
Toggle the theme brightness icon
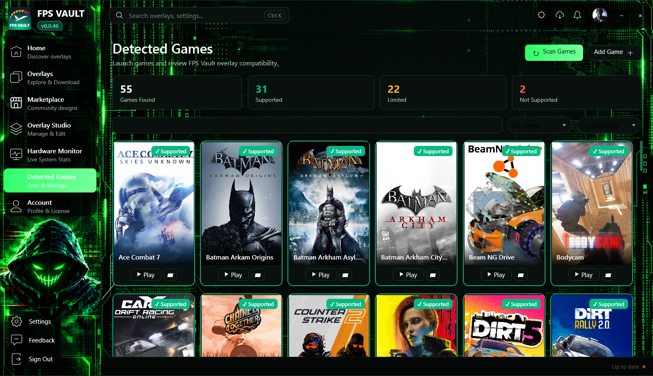tap(541, 15)
